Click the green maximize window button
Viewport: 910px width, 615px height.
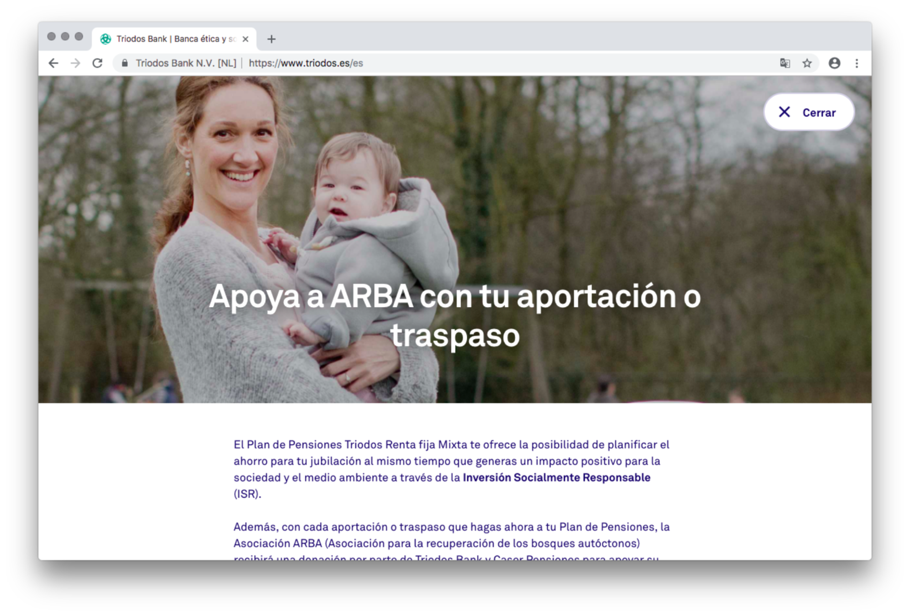pos(79,36)
